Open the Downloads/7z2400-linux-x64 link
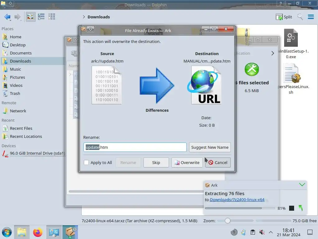The width and height of the screenshot is (318, 239). (x=237, y=200)
